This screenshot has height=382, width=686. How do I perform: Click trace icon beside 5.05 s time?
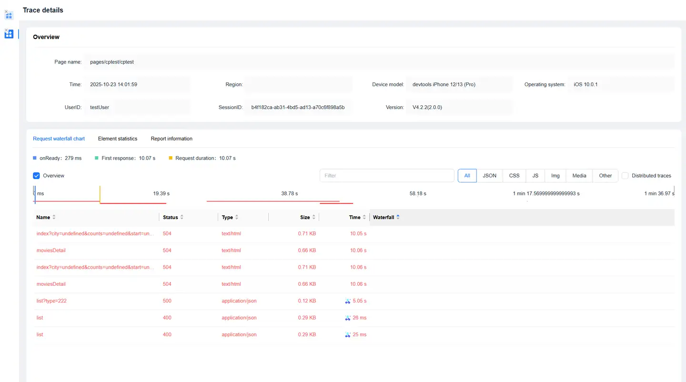click(x=348, y=301)
